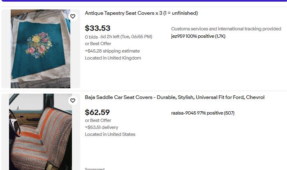The width and height of the screenshot is (287, 170).
Task: Click "Located in United Kingdom" text
Action: (x=113, y=58)
